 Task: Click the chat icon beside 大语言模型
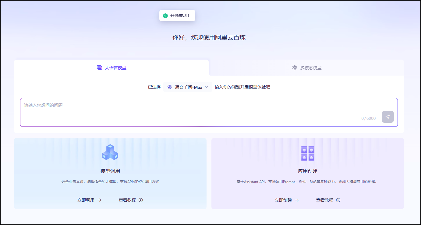[99, 68]
